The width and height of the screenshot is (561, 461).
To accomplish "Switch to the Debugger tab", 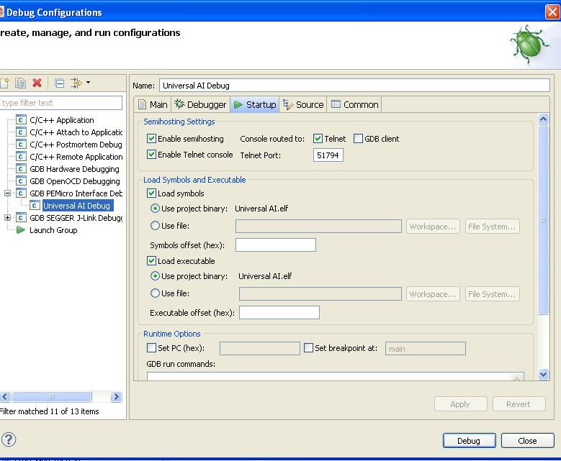I will [200, 104].
